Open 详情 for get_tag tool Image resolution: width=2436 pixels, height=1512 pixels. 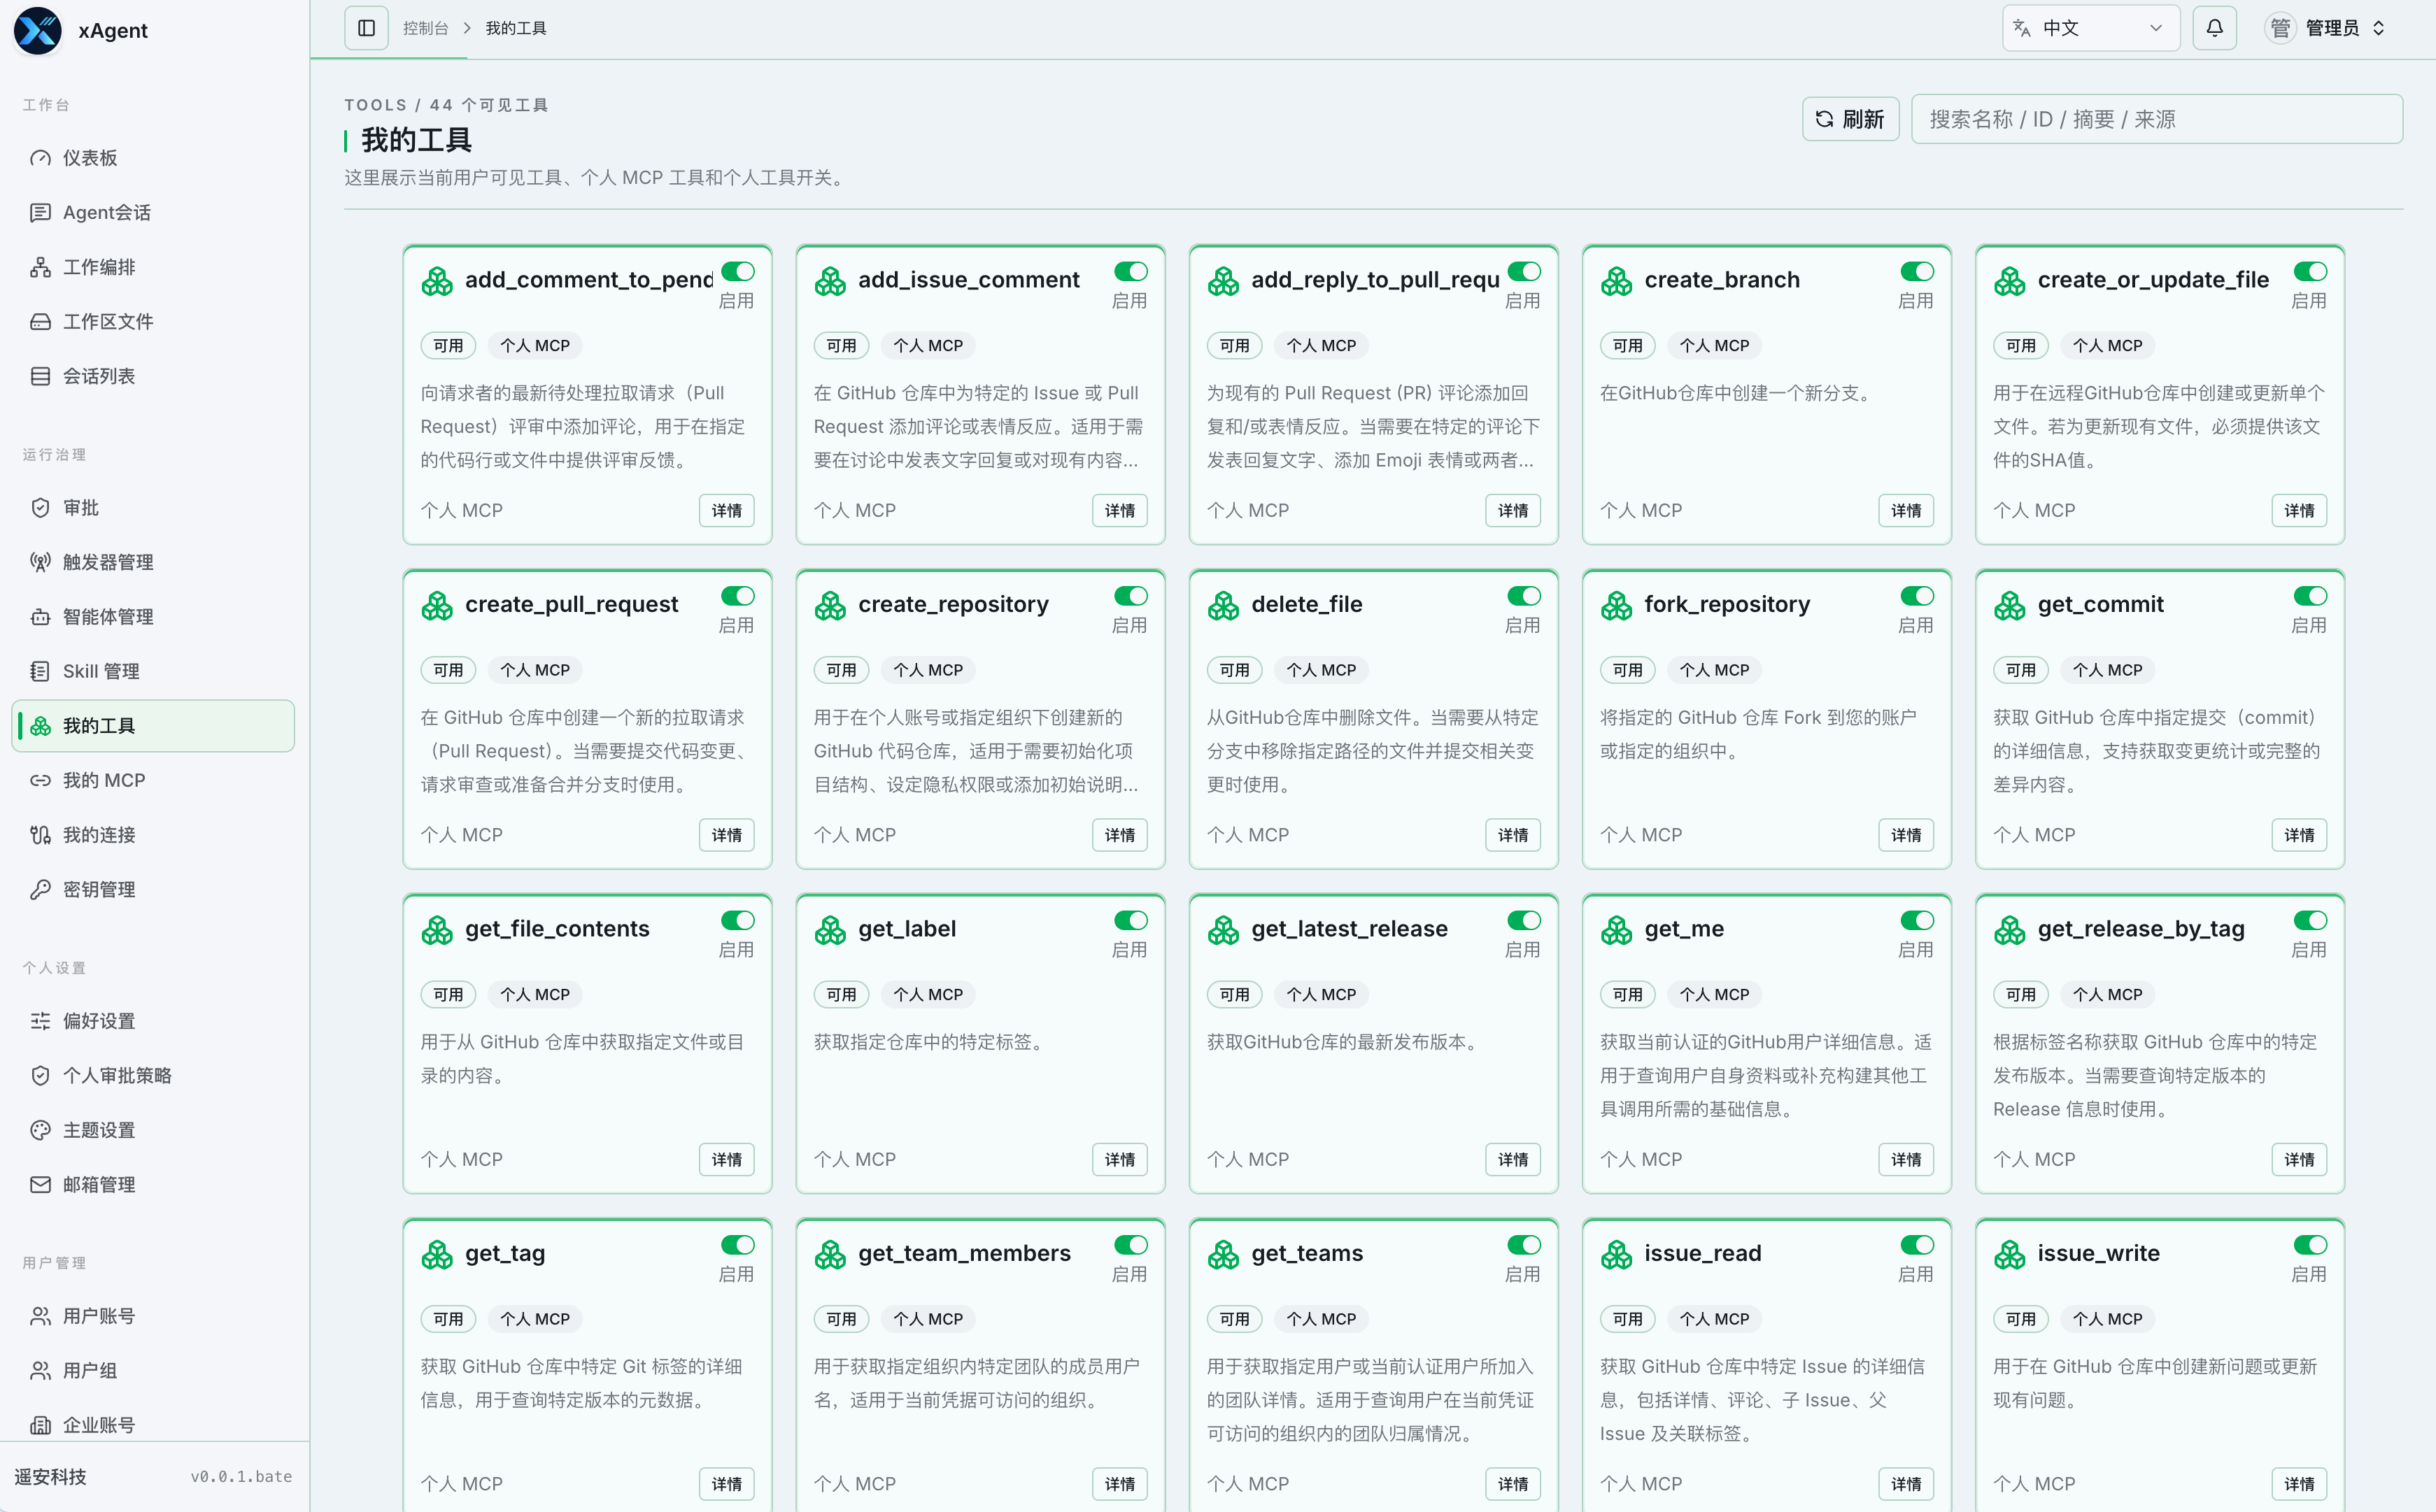726,1485
